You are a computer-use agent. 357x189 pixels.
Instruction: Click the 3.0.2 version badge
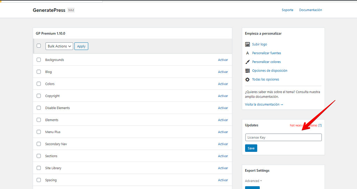71,10
